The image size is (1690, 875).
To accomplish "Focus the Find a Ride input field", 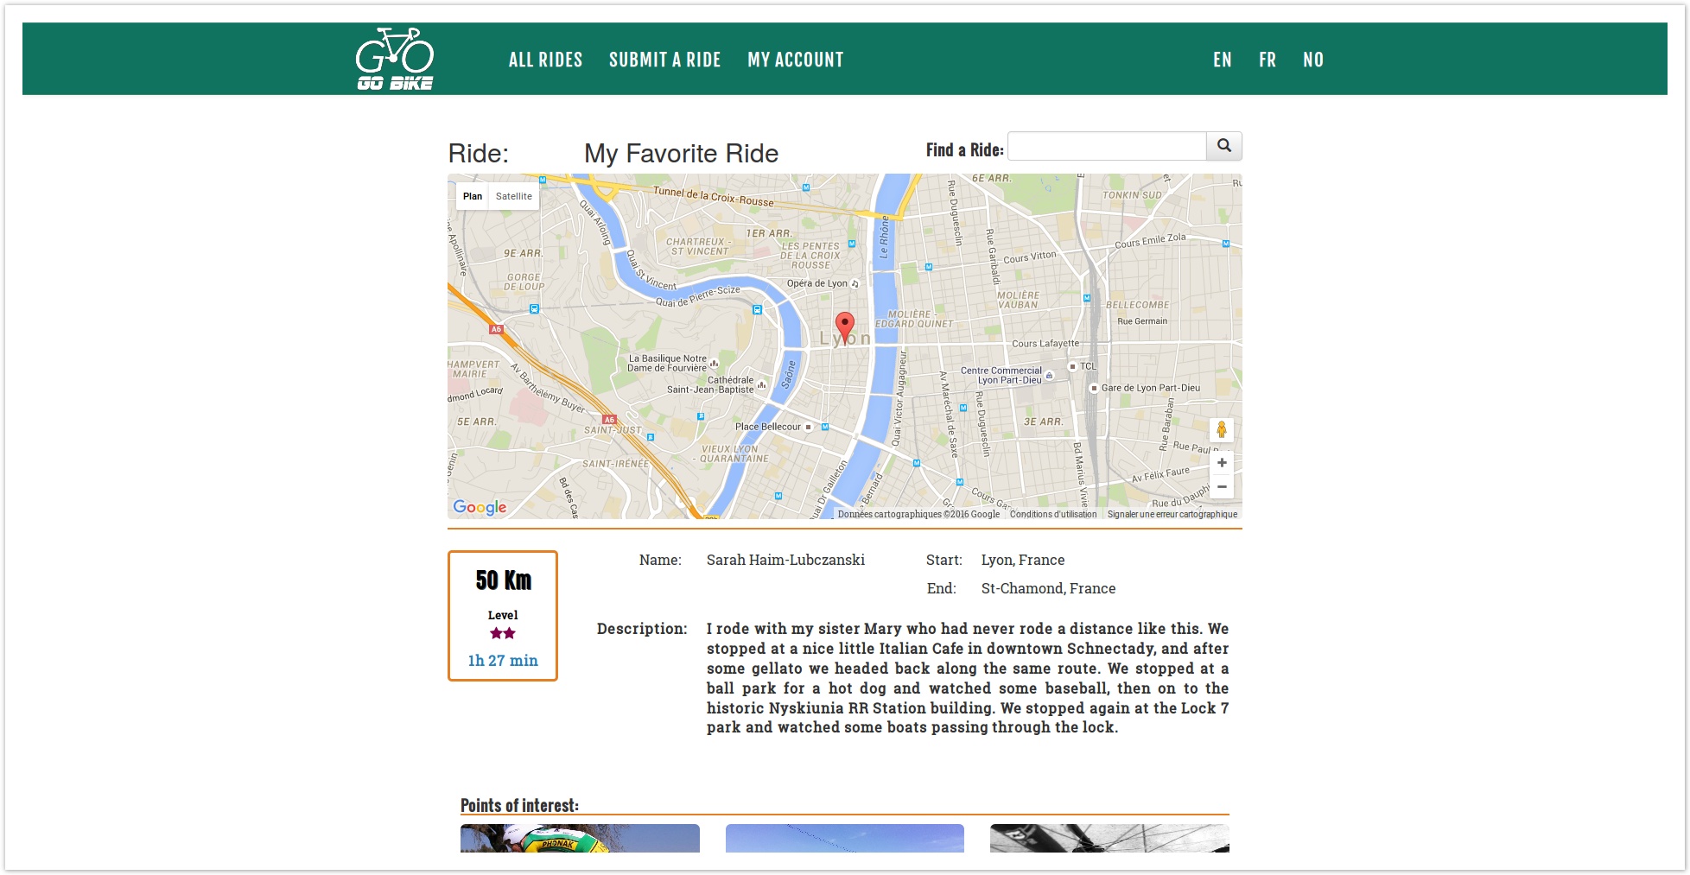I will (1106, 147).
